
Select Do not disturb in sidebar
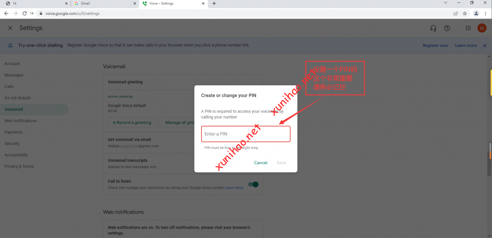tap(17, 98)
